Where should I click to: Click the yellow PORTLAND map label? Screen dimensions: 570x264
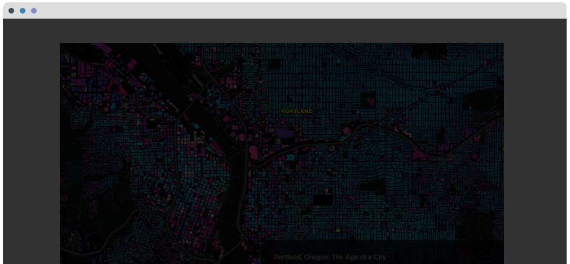[297, 112]
